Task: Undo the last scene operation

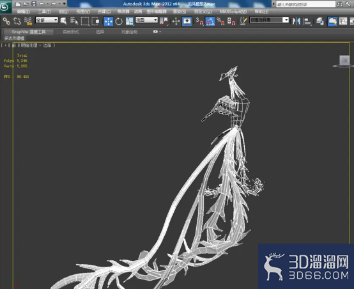Action: coord(42,4)
